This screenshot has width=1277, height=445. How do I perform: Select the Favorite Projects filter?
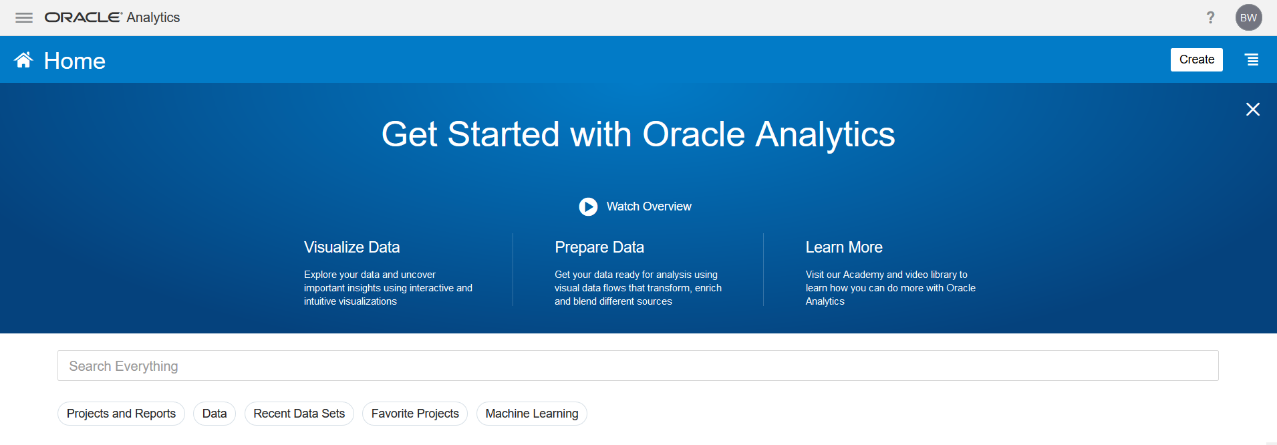point(415,414)
